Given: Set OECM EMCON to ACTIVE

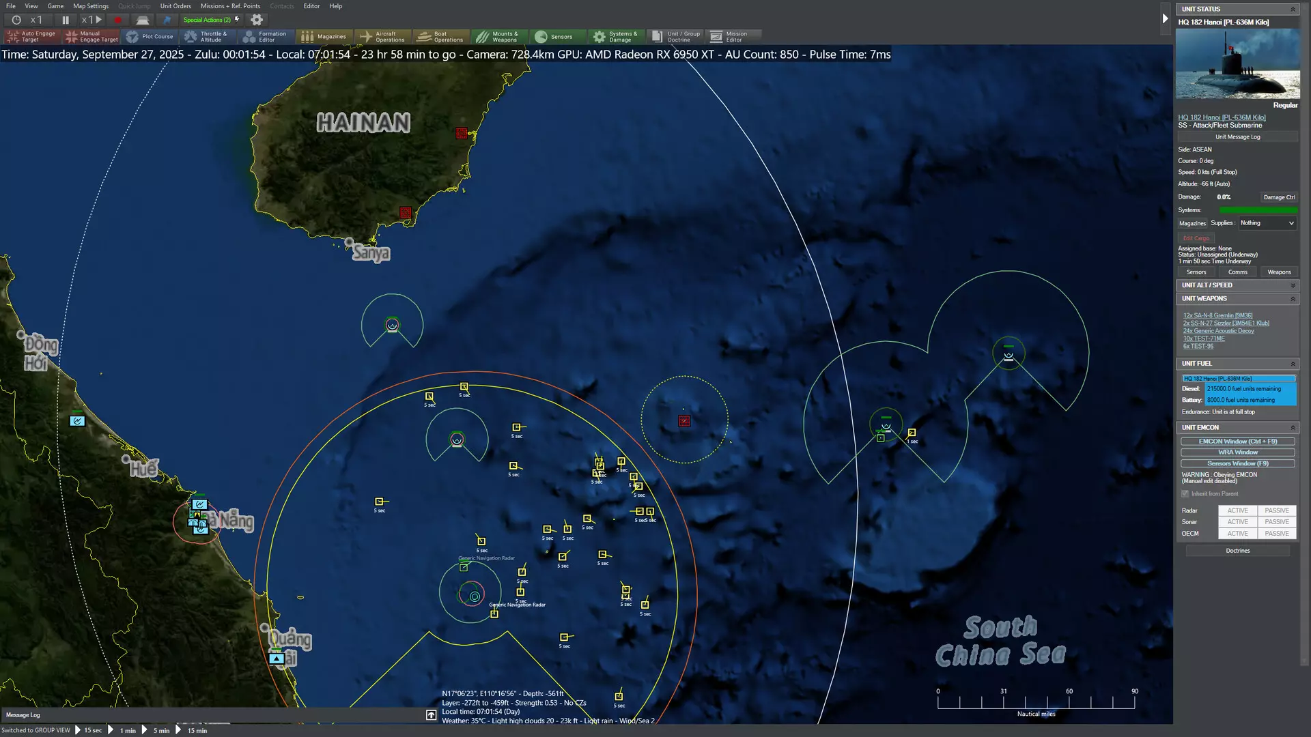Looking at the screenshot, I should coord(1237,534).
